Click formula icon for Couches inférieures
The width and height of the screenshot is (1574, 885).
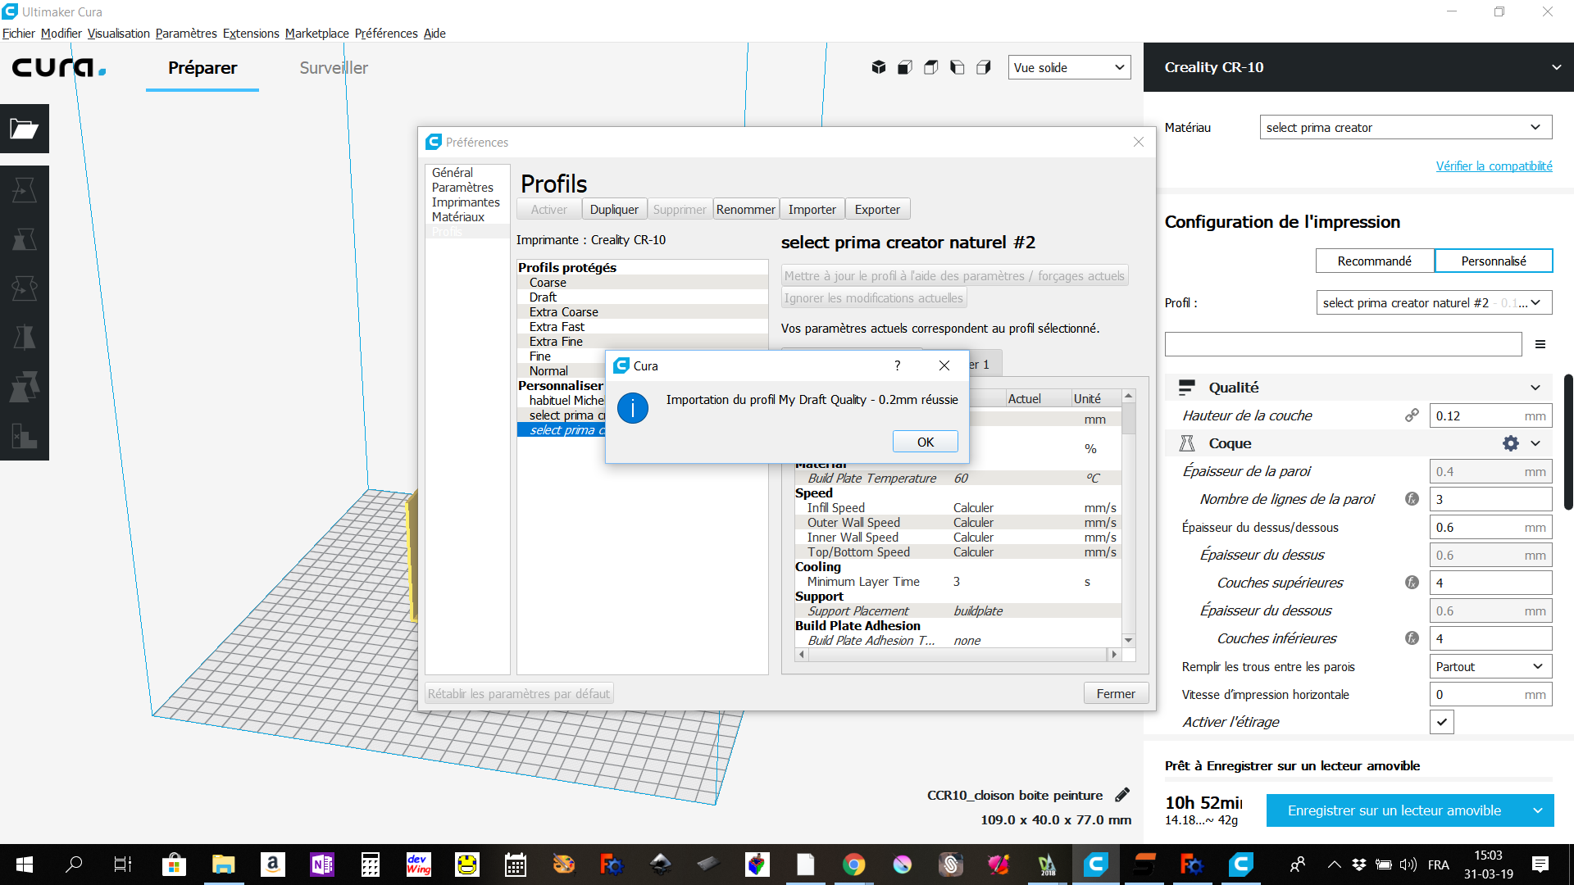[1412, 638]
